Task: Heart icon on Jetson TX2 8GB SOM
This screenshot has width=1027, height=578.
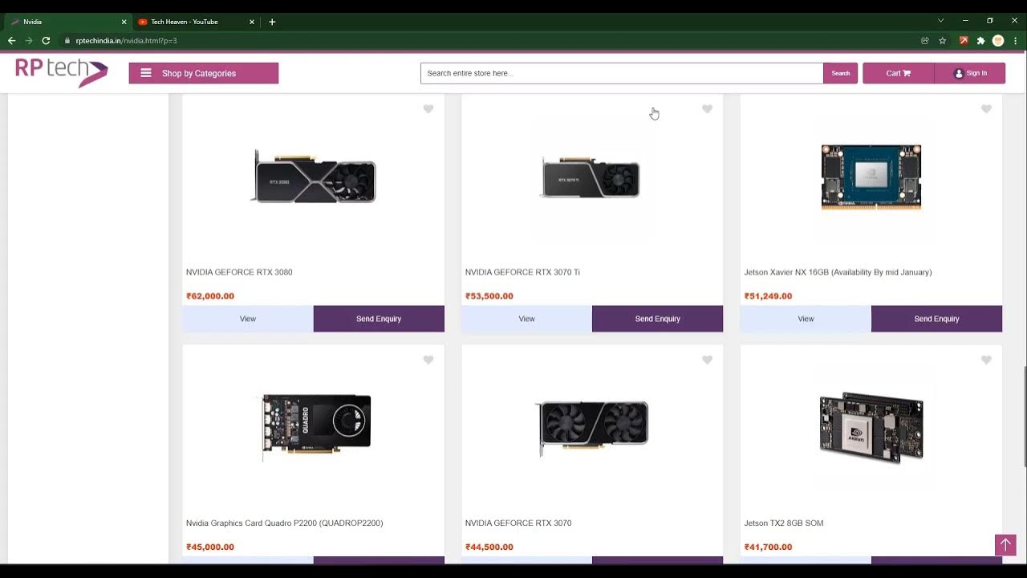Action: 986,360
